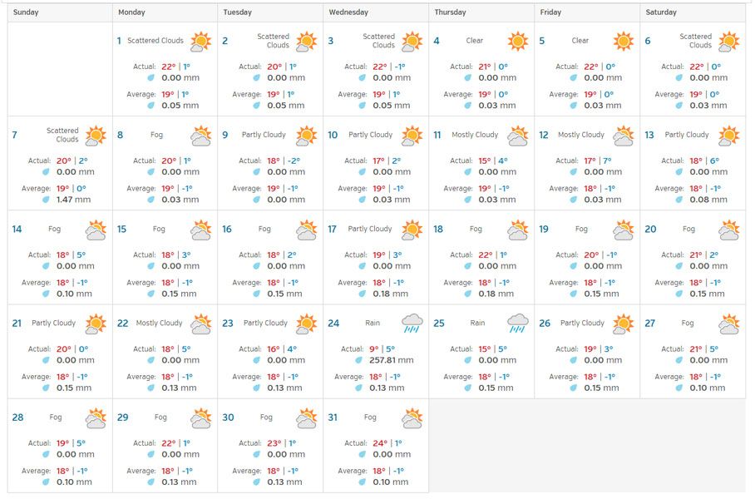755x499 pixels.
Task: Click the partly cloudy icon for day 17
Action: [412, 229]
